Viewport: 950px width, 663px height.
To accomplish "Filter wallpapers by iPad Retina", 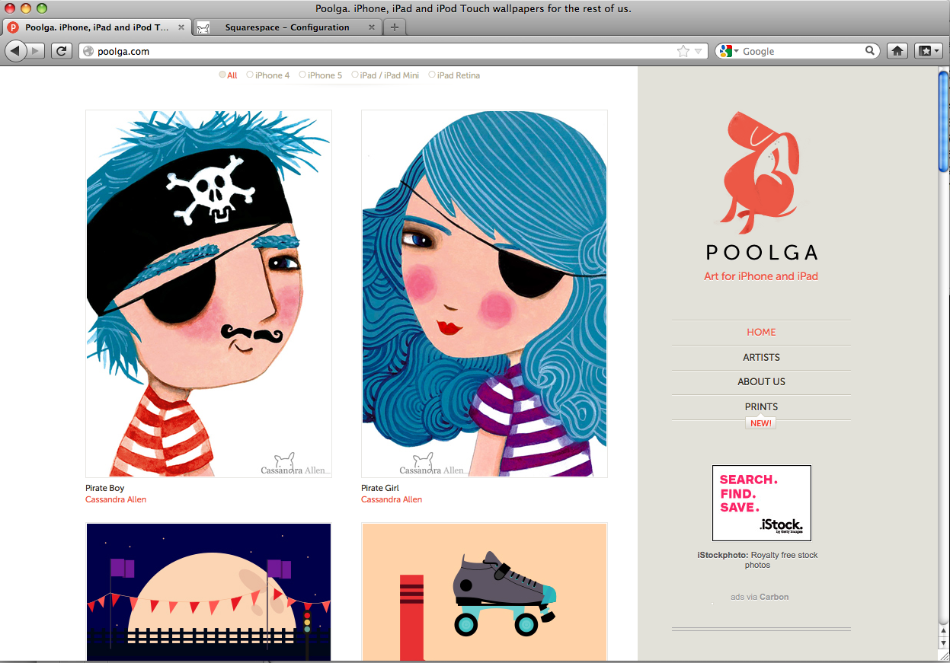I will 454,75.
